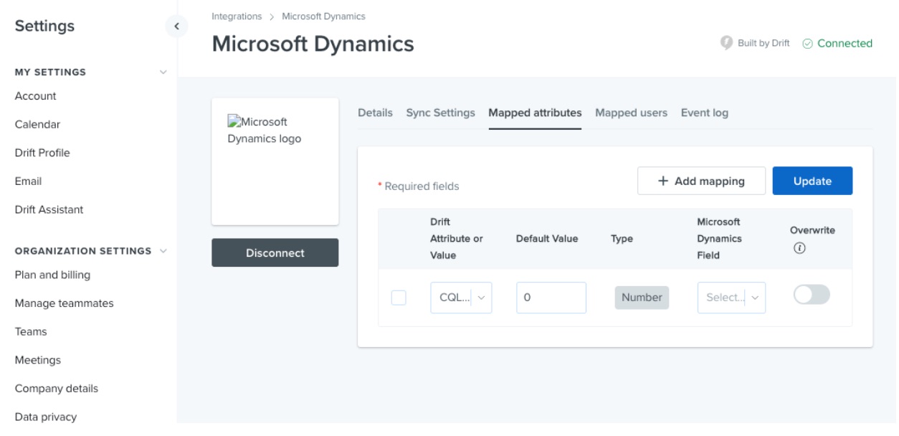The width and height of the screenshot is (899, 436).
Task: Open the Microsoft Dynamics Field Select dropdown
Action: pyautogui.click(x=731, y=298)
